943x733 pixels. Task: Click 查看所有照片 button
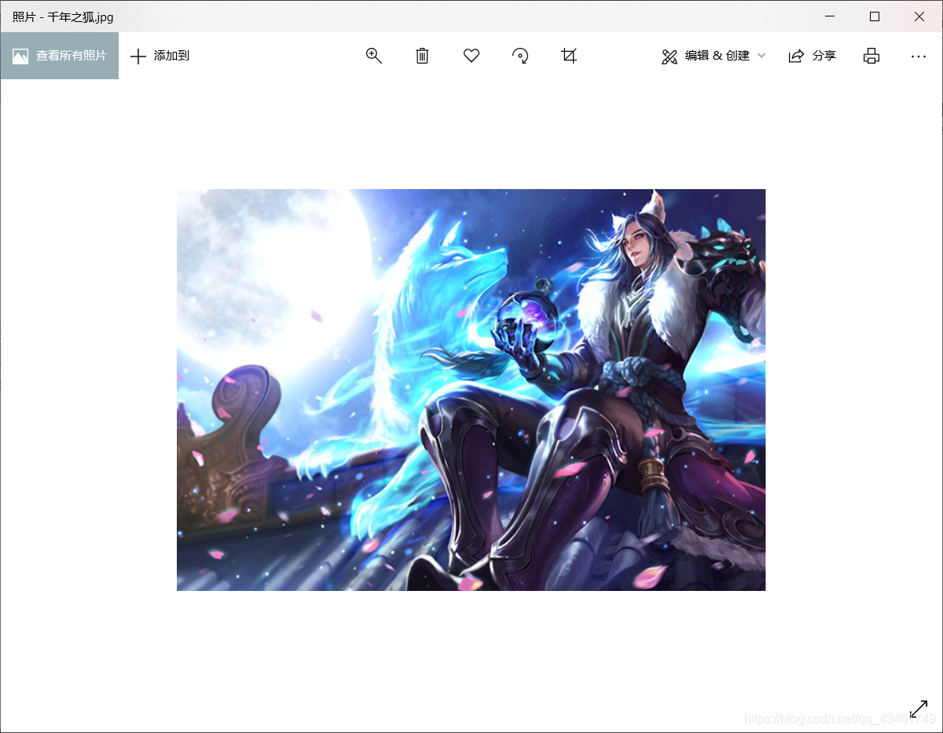[60, 56]
